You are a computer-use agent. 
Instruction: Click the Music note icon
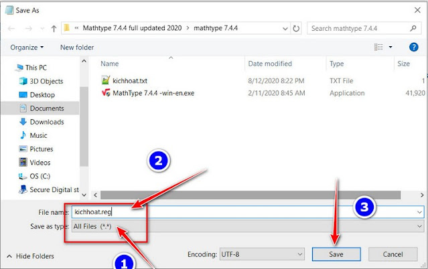point(23,135)
